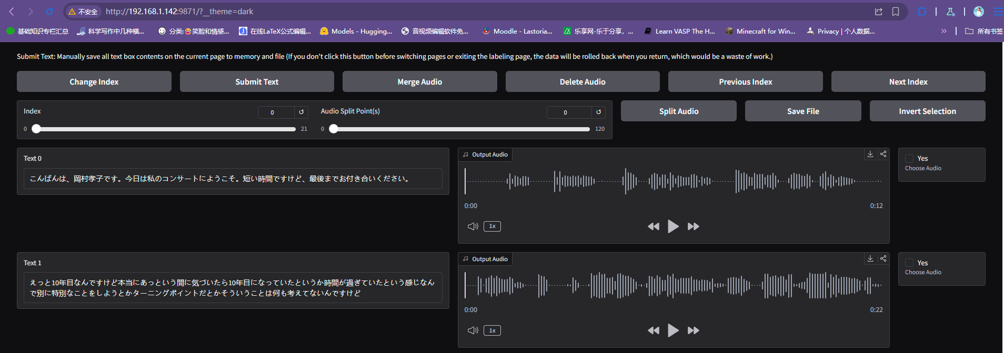1004x353 pixels.
Task: Open the Learn VASP bookmark
Action: coord(680,31)
